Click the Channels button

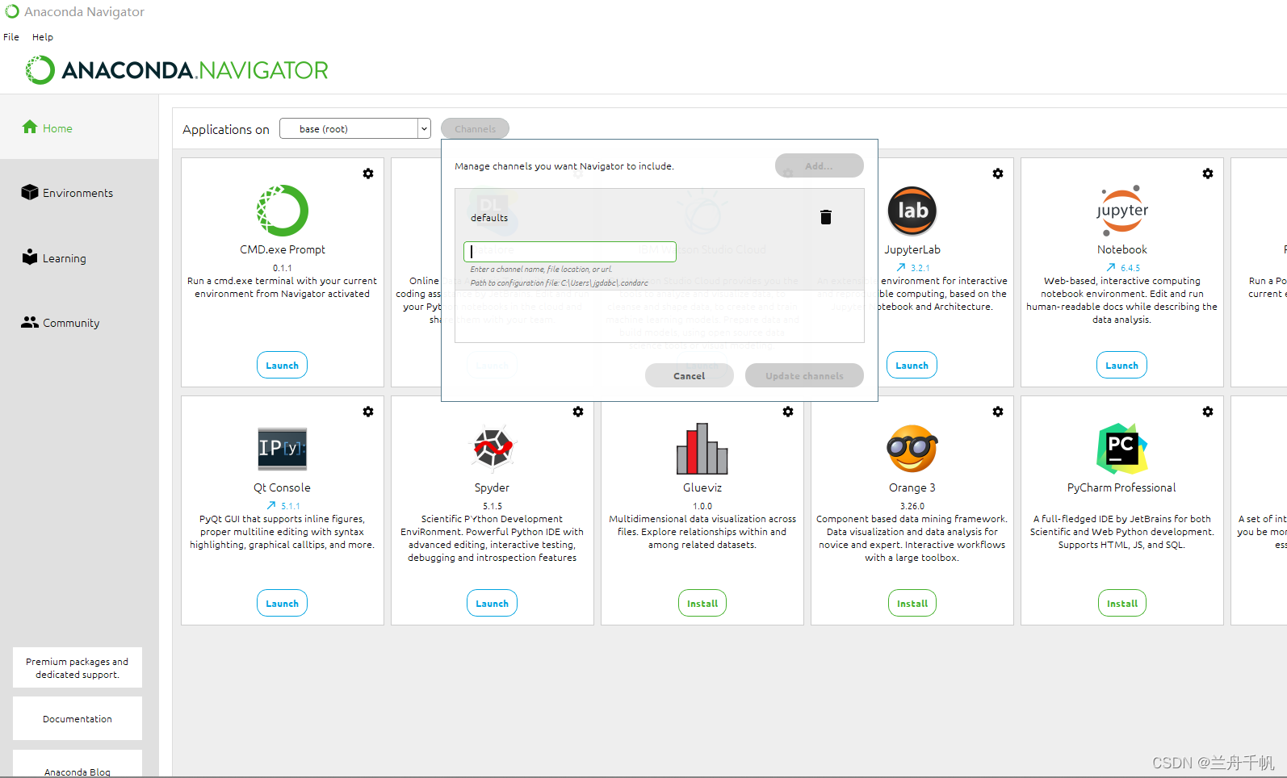[x=475, y=128]
